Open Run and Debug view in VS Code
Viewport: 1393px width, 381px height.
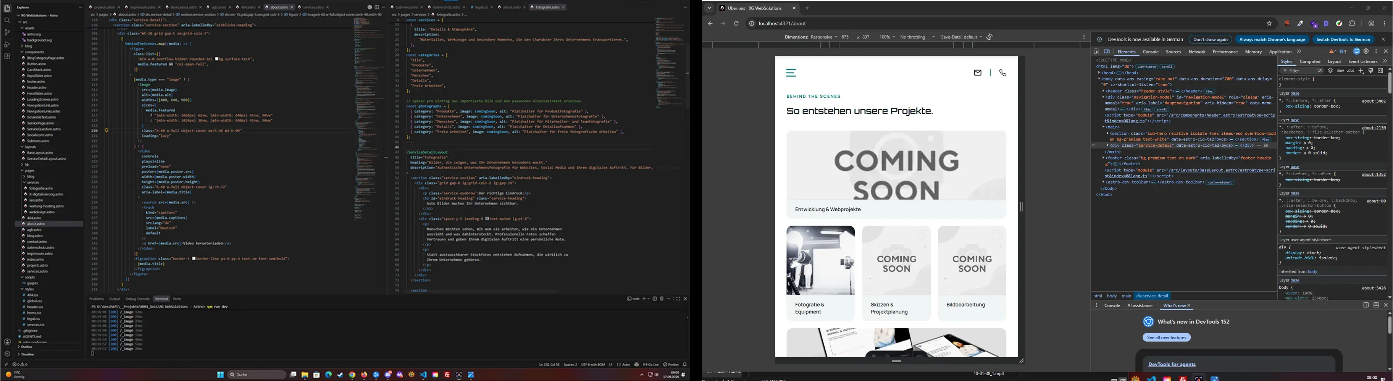(x=7, y=44)
